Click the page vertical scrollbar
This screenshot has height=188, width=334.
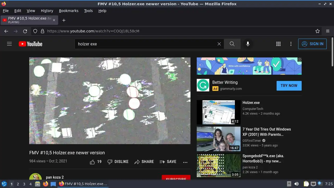pyautogui.click(x=332, y=52)
